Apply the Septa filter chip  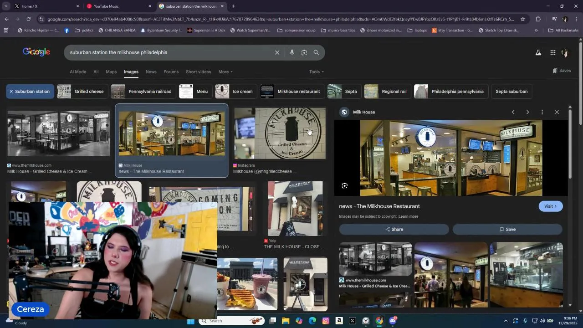[344, 92]
